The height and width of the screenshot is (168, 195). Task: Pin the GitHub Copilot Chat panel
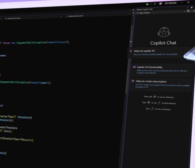click(192, 8)
